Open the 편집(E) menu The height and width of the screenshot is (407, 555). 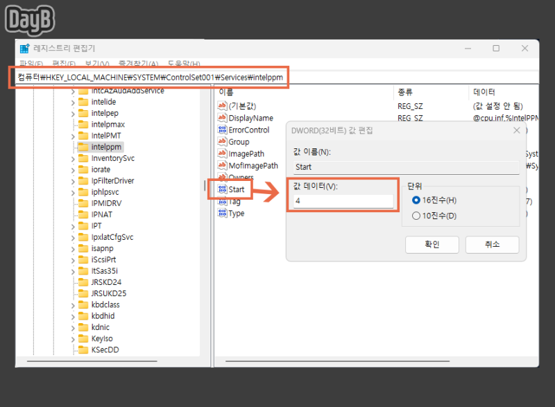pyautogui.click(x=64, y=64)
